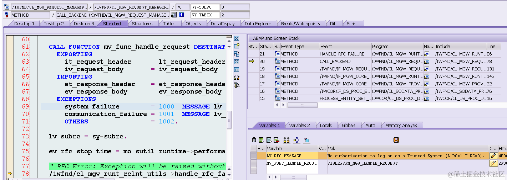507x180 pixels.
Task: Click the filter-style icon in Variables toolbar
Action: click(x=306, y=140)
